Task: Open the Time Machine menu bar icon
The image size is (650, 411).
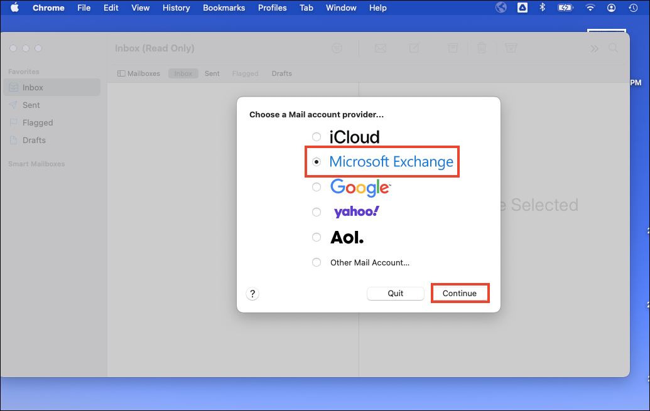Action: (x=633, y=8)
